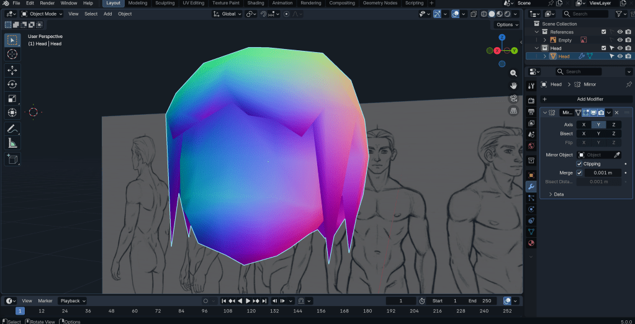Viewport: 635px width, 324px height.
Task: Switch to the Sculpting workspace tab
Action: [164, 3]
